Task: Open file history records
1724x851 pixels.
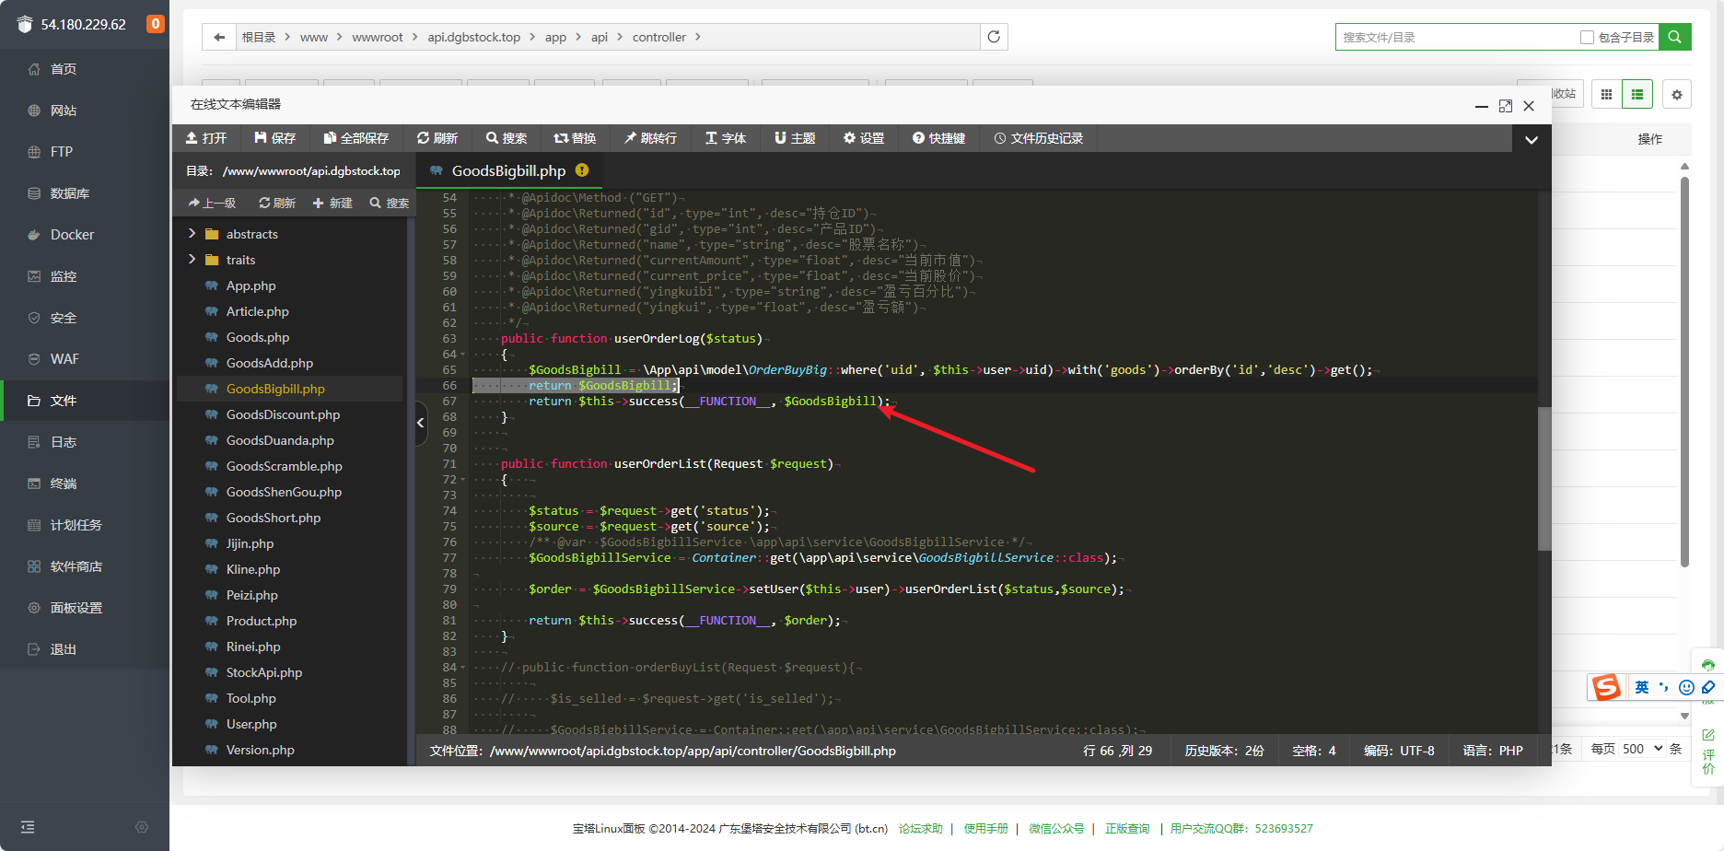Action: (1038, 138)
